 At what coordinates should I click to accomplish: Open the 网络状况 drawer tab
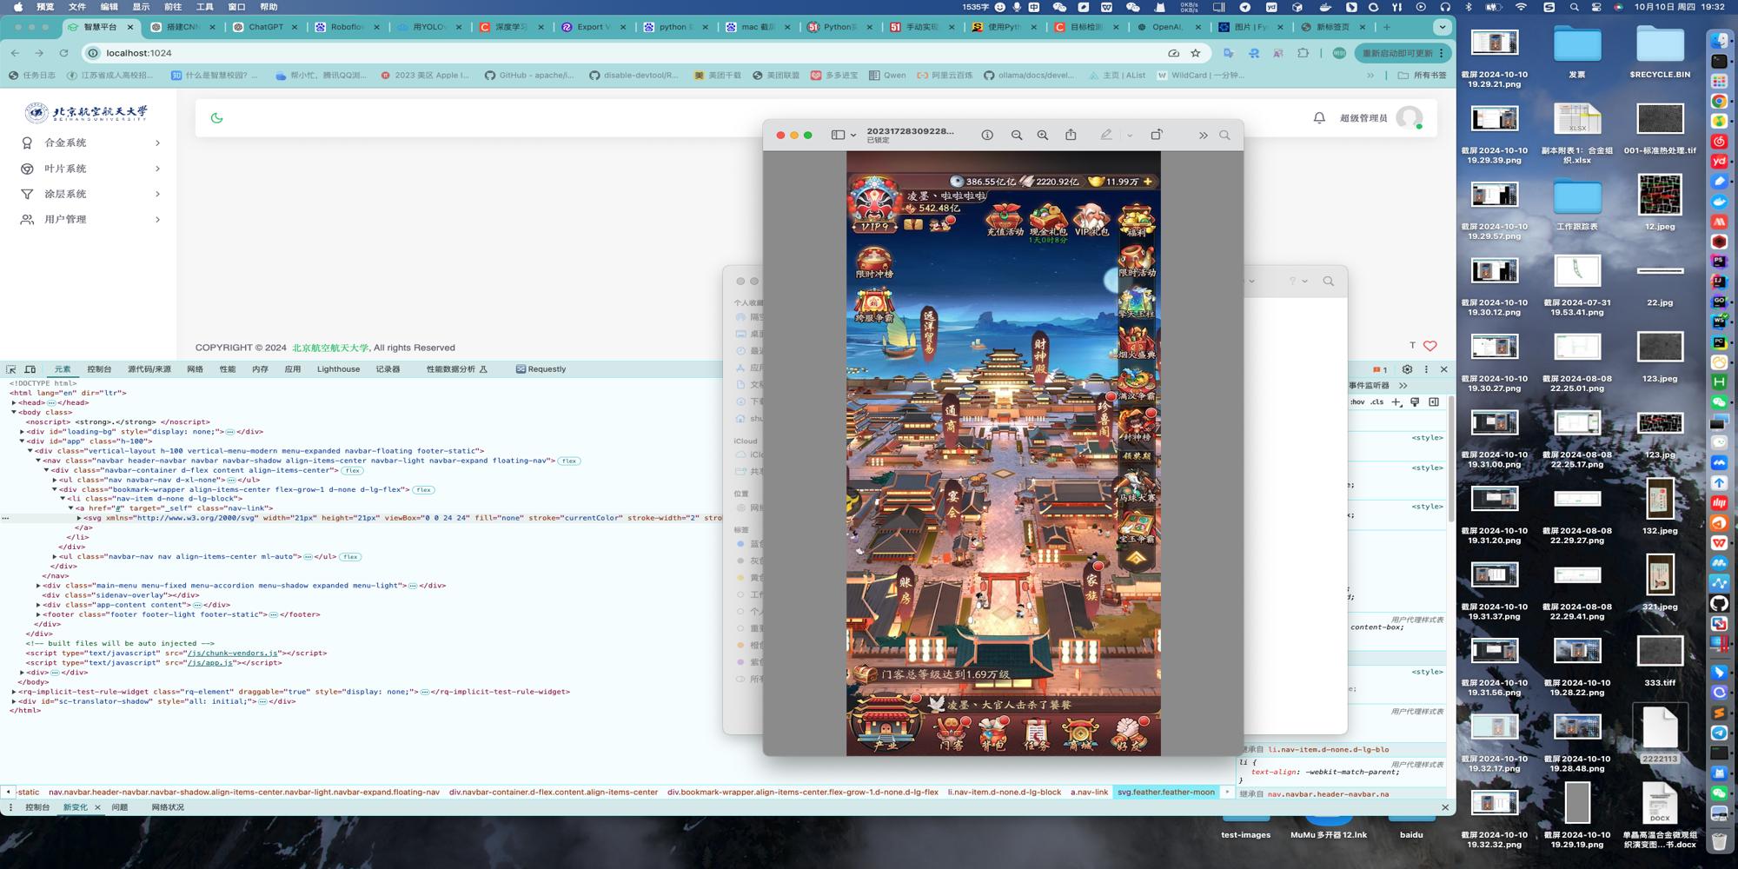(168, 807)
